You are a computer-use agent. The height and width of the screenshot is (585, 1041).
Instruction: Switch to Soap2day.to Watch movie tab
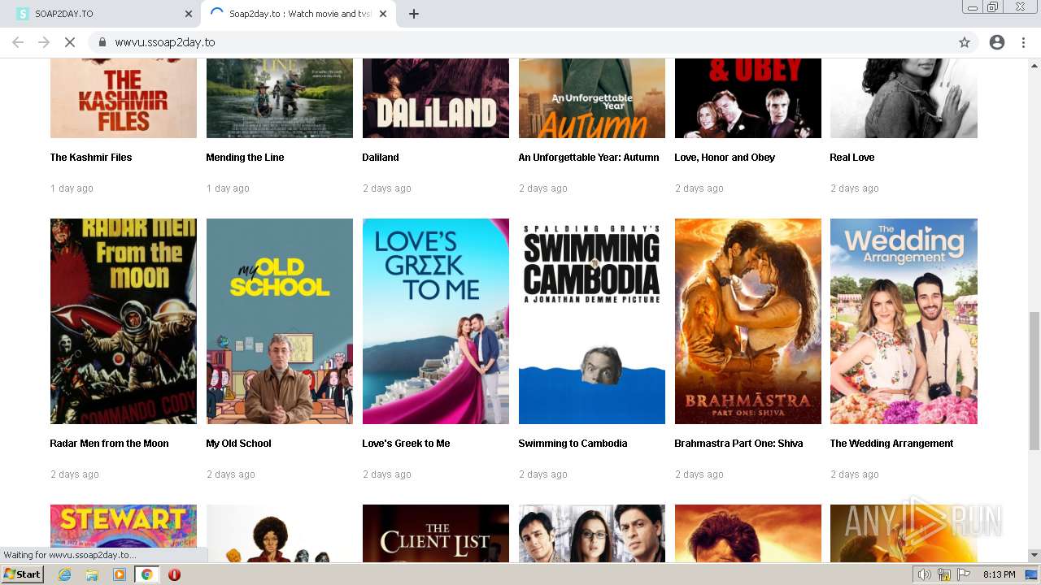[298, 14]
